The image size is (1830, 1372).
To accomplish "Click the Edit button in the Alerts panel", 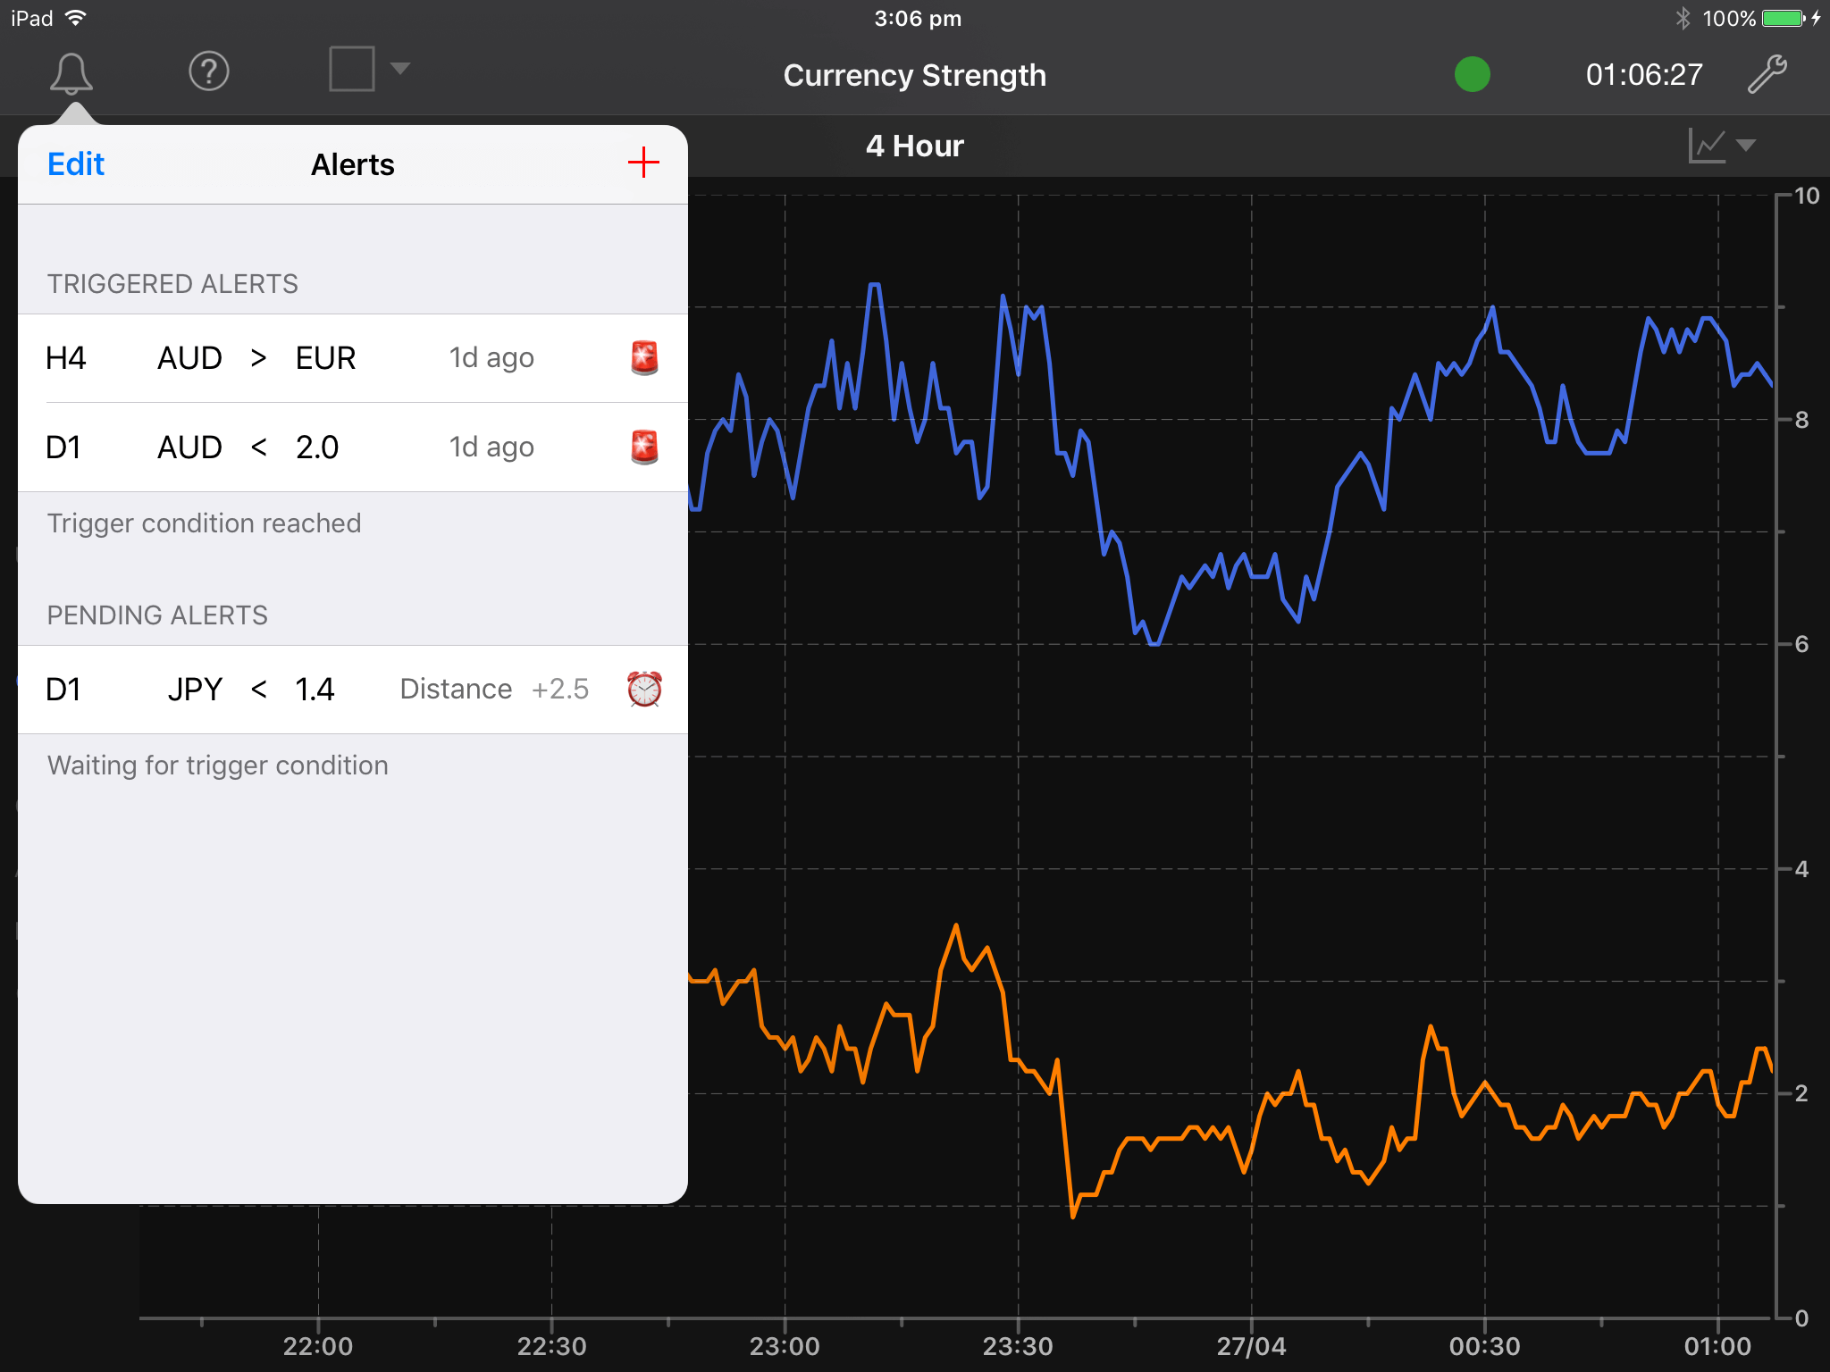I will pos(75,163).
